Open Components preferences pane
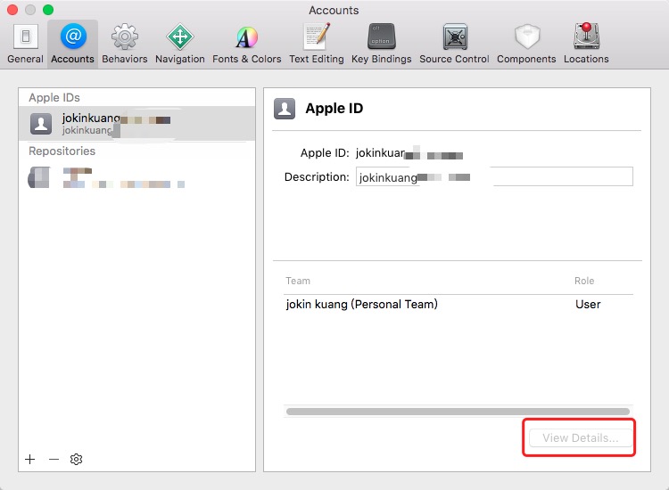669x490 pixels. coord(526,44)
